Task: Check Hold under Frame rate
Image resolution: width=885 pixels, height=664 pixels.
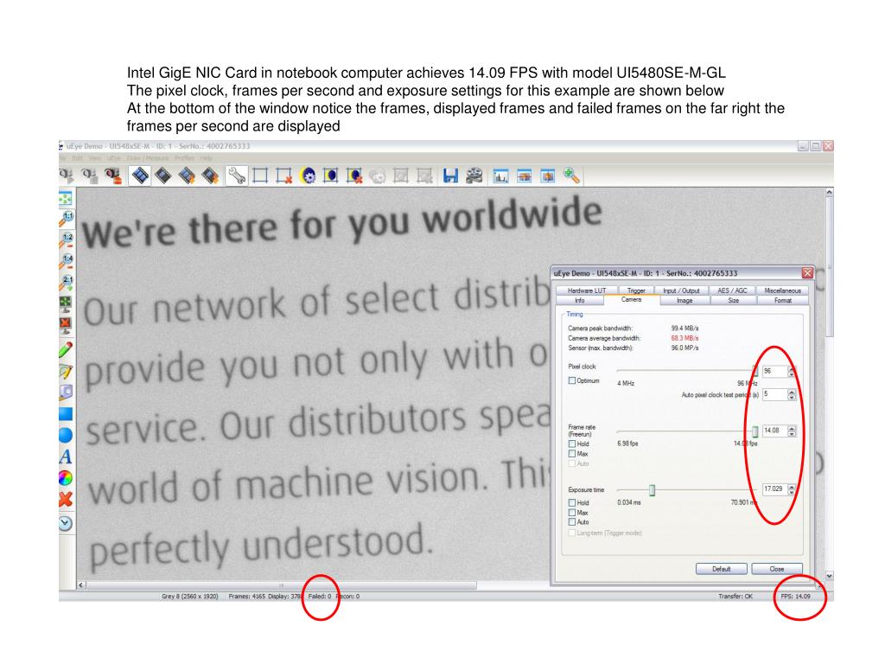Action: pos(572,444)
